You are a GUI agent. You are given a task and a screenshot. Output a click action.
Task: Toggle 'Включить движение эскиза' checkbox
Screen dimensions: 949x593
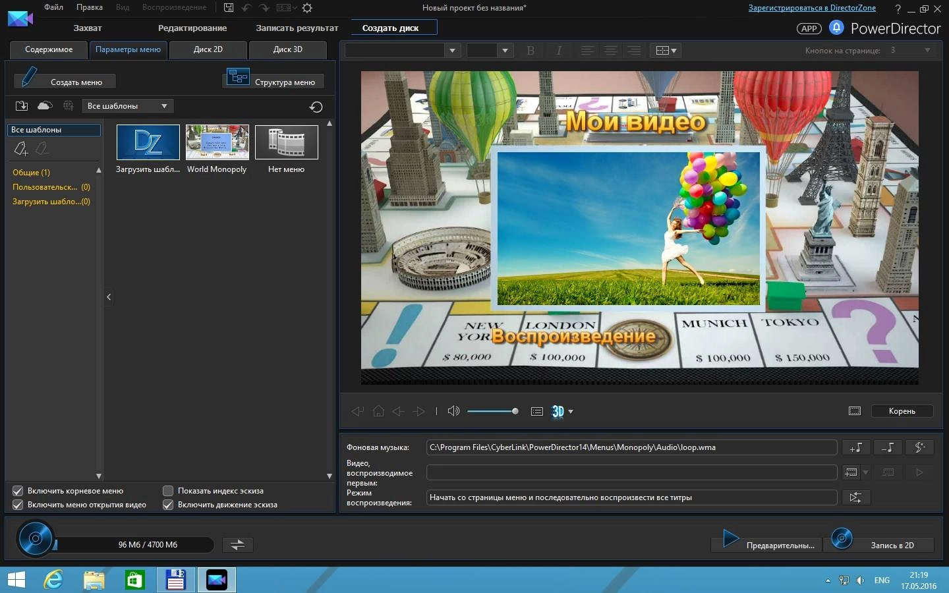click(168, 505)
